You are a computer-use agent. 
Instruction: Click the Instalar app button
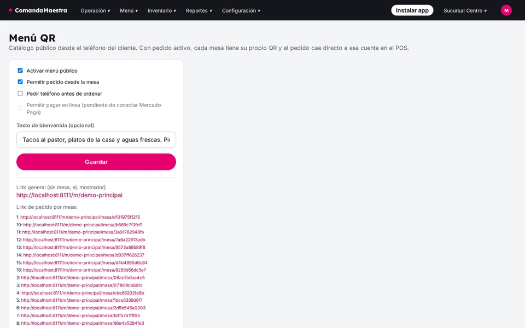(412, 10)
